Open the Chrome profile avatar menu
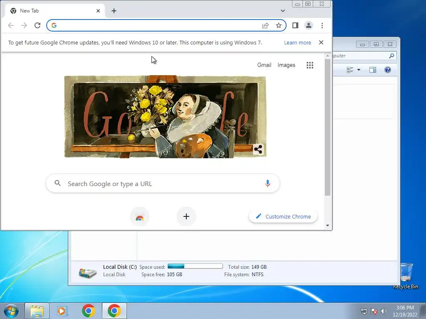Viewport: 426px width, 319px height. (x=309, y=25)
